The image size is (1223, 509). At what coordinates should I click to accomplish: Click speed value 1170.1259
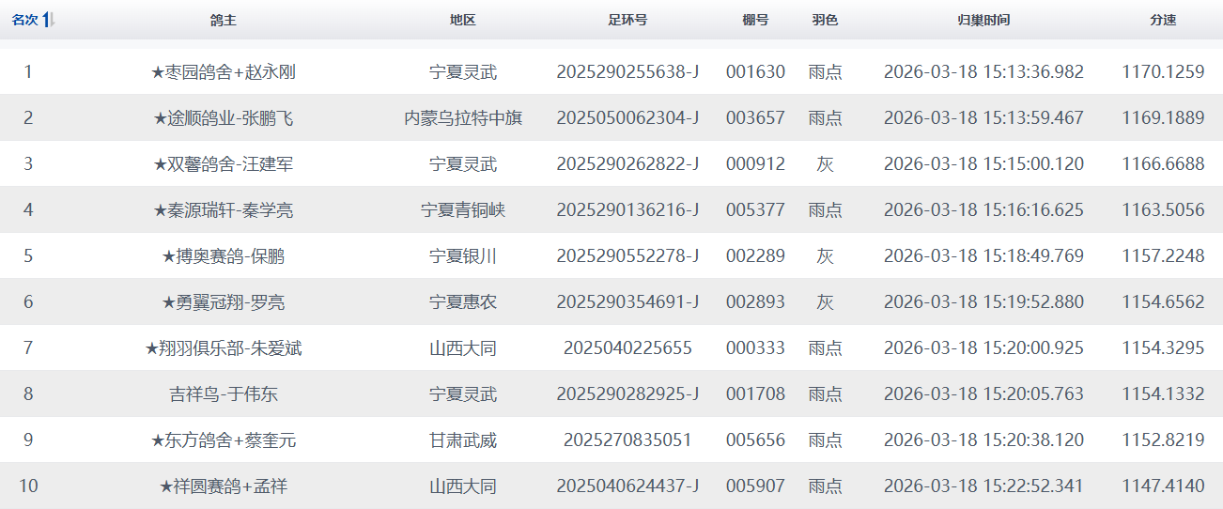(1163, 72)
